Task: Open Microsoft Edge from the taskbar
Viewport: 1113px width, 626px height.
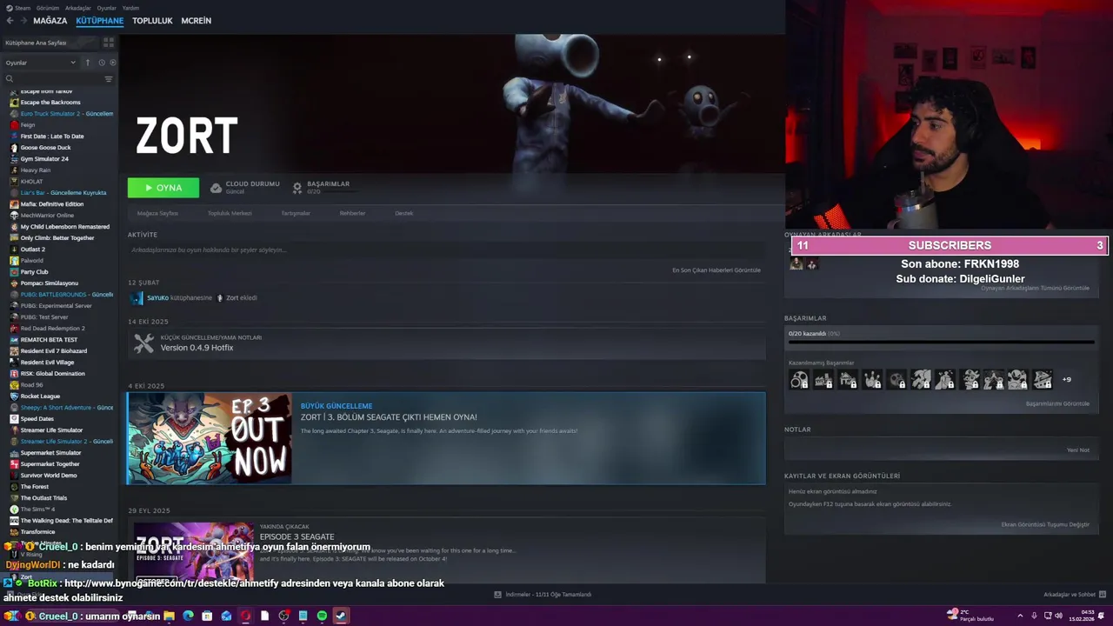Action: (188, 616)
